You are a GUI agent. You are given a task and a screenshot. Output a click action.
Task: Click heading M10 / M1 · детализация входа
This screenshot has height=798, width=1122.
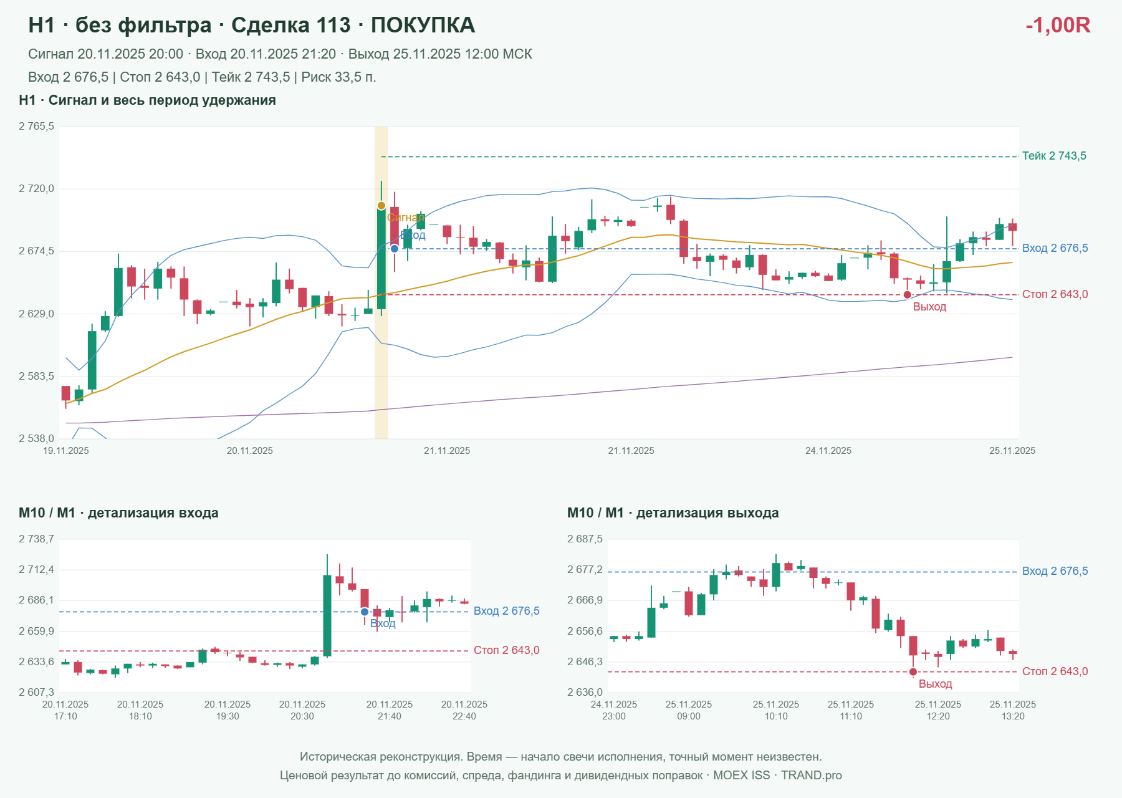point(118,513)
